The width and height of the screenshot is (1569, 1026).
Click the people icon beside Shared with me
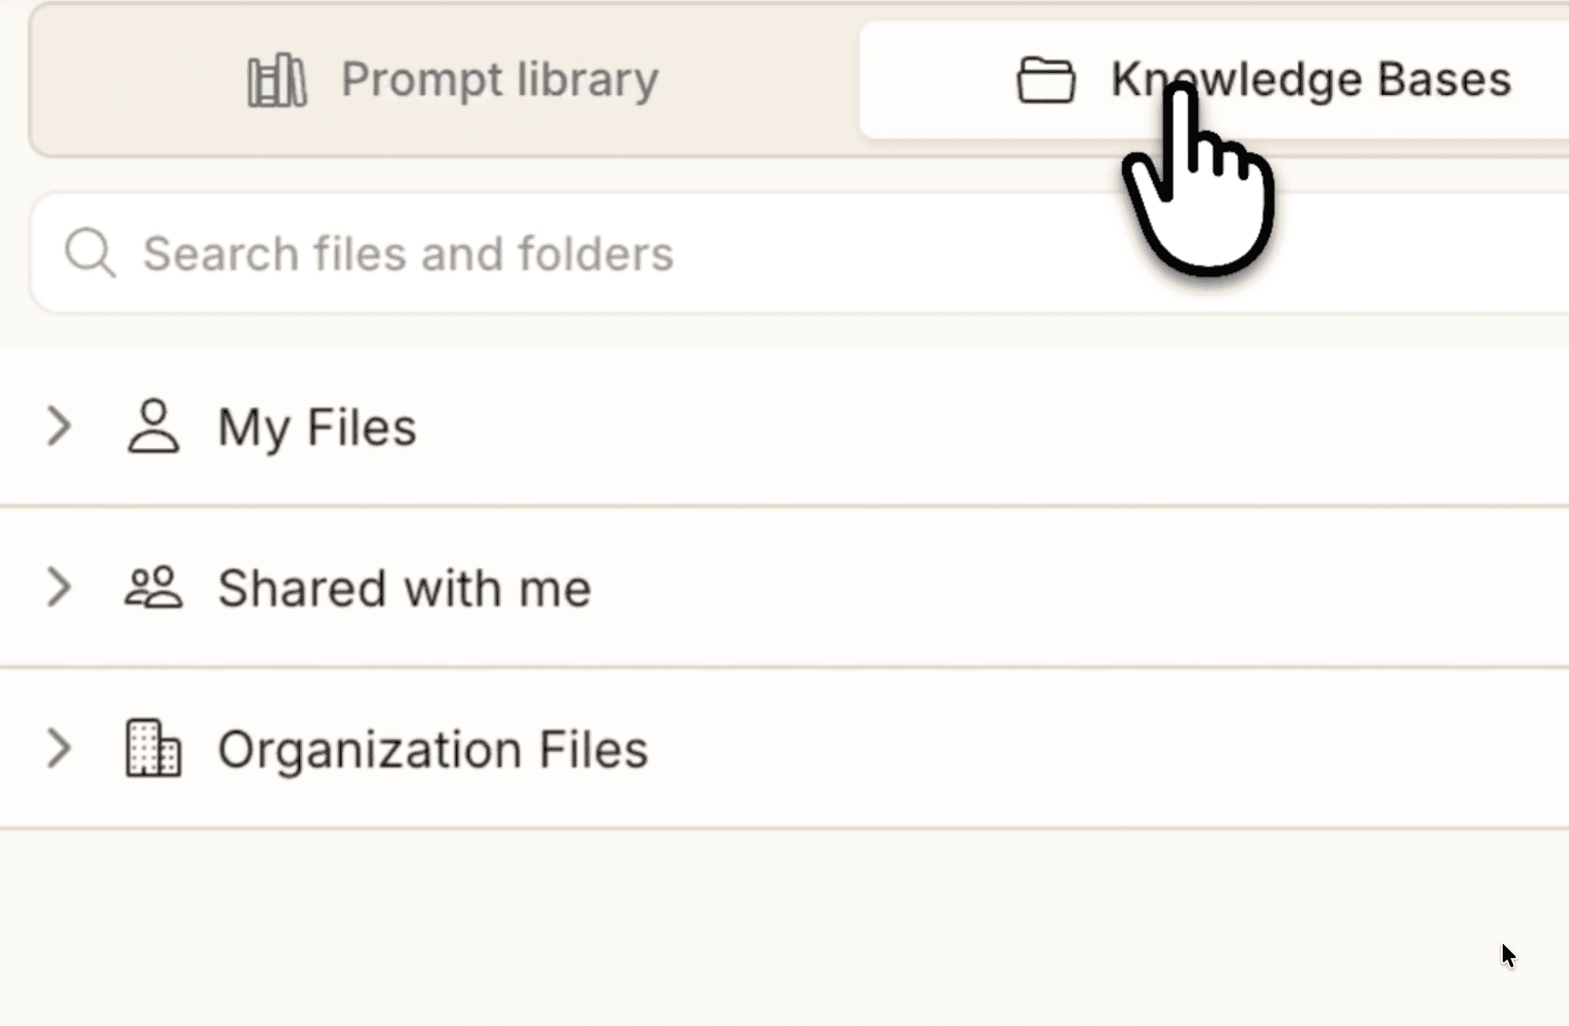(155, 587)
